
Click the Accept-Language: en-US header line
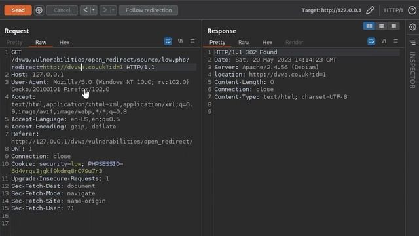(x=65, y=119)
